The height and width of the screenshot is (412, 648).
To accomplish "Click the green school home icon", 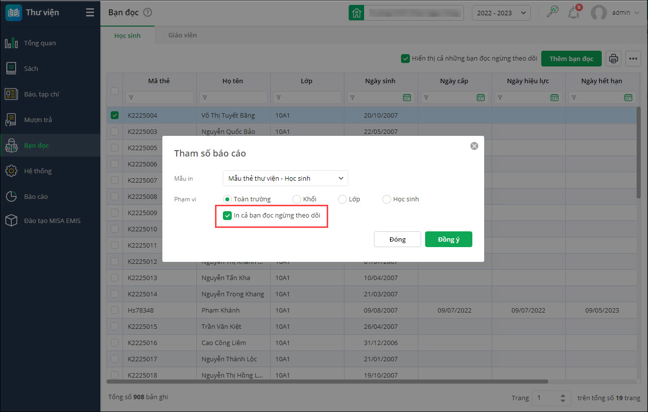I will 356,13.
